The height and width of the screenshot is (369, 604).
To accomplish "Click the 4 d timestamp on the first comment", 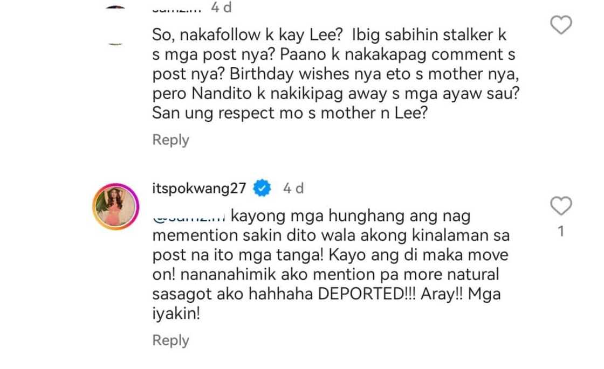I will coord(222,7).
